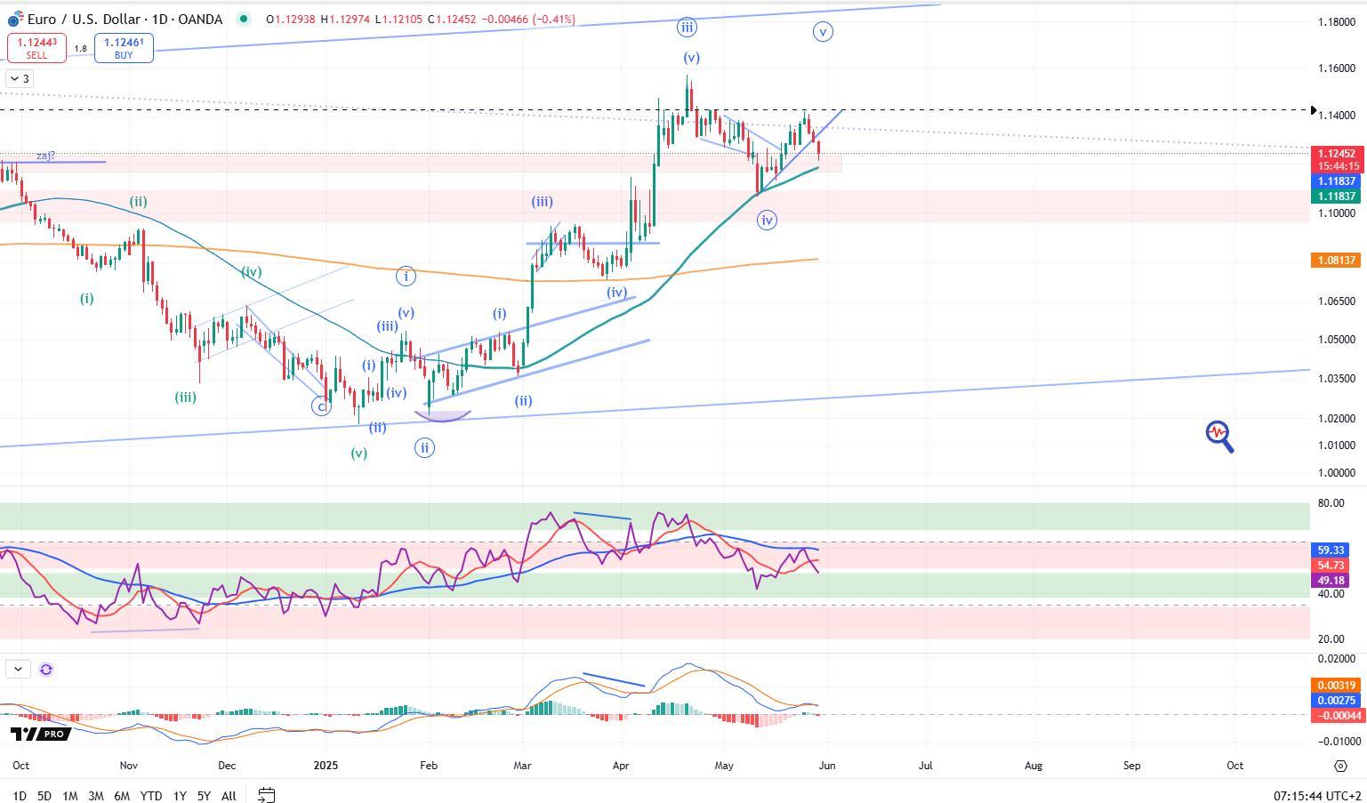The height and width of the screenshot is (803, 1367).
Task: Click the EUR/USD currency flag icon
Action: pos(15,19)
